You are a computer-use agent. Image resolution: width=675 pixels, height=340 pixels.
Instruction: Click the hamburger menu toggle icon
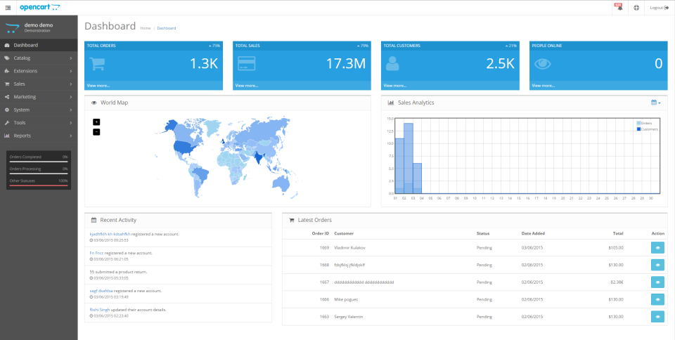[8, 7]
